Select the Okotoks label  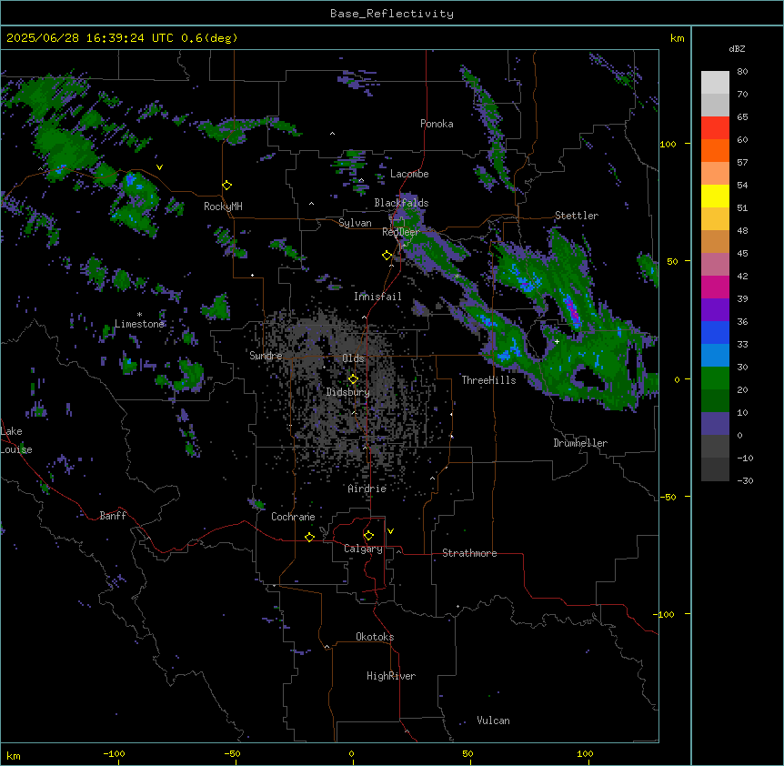coord(375,637)
